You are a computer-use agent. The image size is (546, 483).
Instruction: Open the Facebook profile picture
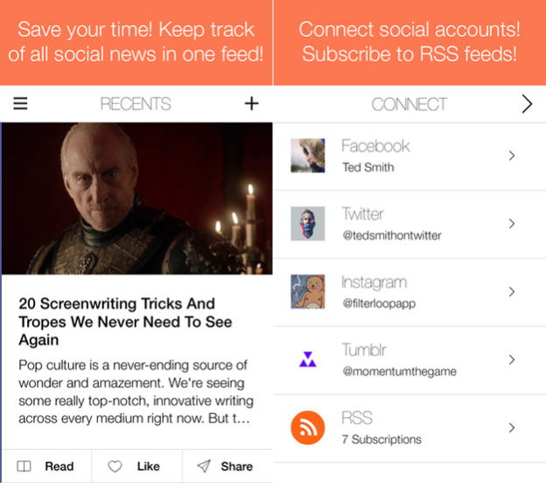[308, 155]
